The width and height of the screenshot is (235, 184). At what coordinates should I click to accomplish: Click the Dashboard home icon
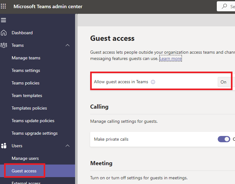pyautogui.click(x=3, y=33)
